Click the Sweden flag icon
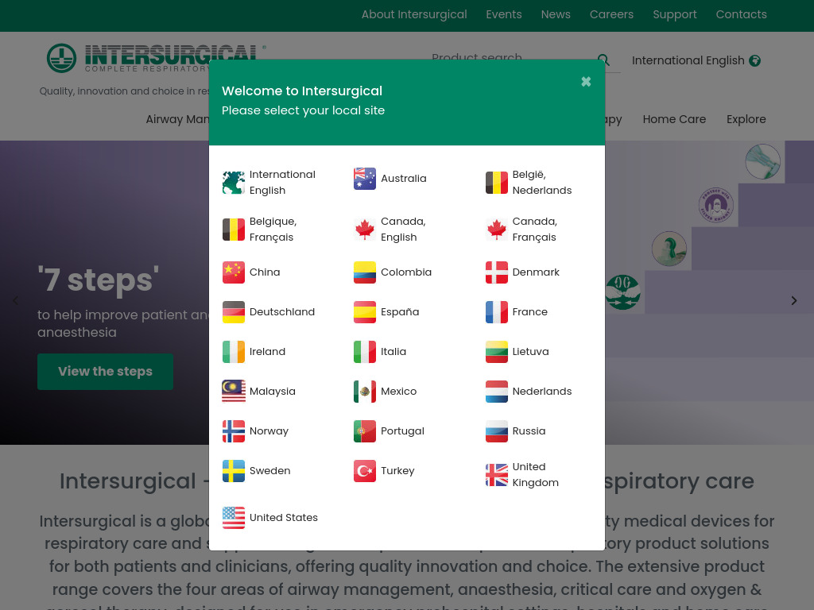This screenshot has width=814, height=610. point(234,471)
